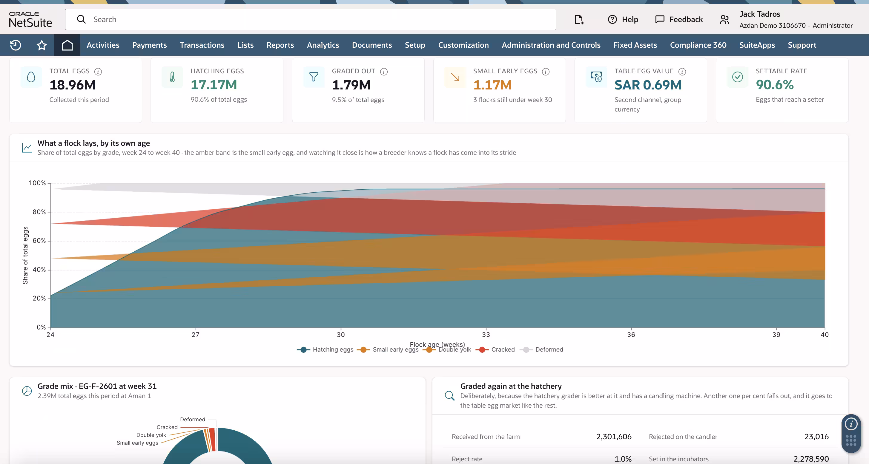Open the Fixed Assets menu

[x=635, y=45]
